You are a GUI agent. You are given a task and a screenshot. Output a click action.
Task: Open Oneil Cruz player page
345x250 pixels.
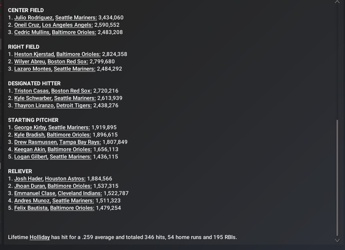[x=27, y=25]
